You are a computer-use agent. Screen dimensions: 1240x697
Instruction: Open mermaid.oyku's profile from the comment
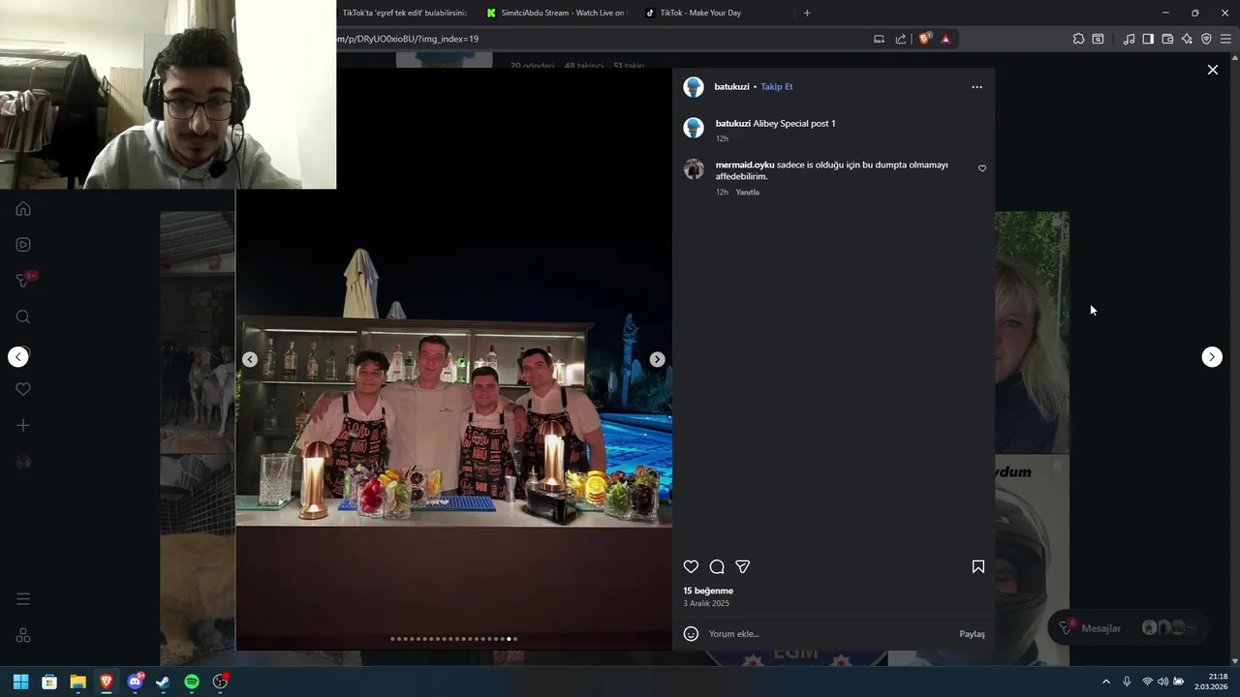[x=744, y=165]
